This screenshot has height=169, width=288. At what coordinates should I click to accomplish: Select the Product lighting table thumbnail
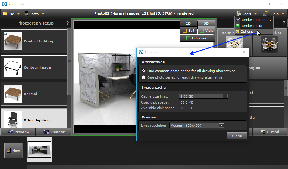coord(13,41)
